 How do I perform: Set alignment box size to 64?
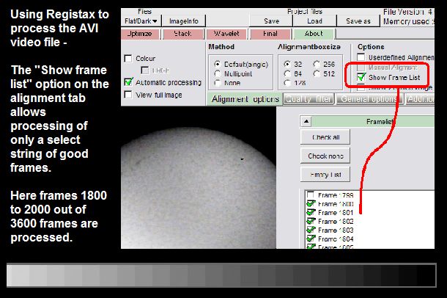pyautogui.click(x=287, y=75)
